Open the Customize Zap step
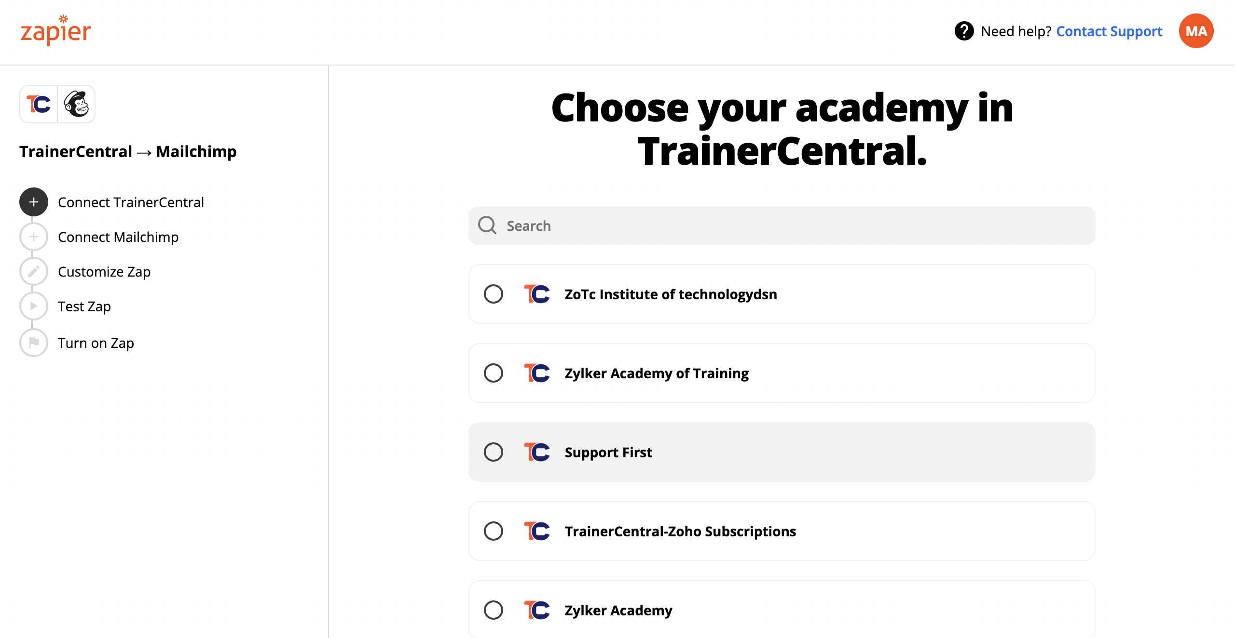Screen dimensions: 1235x638 click(104, 272)
